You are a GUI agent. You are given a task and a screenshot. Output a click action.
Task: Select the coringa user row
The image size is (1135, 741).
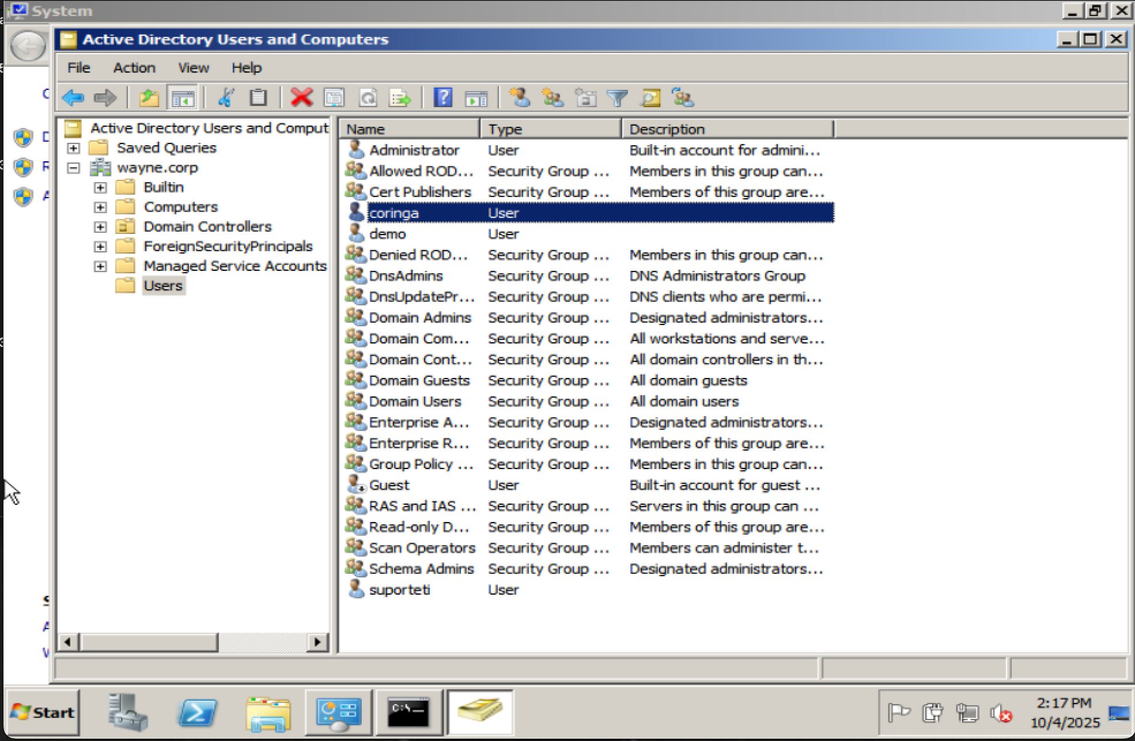[x=589, y=213]
